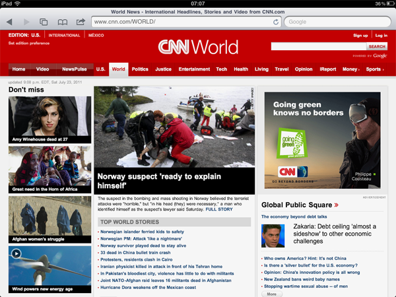Screen dimensions: 396x297
Task: Reload the page with the refresh icon
Action: pyautogui.click(x=276, y=22)
